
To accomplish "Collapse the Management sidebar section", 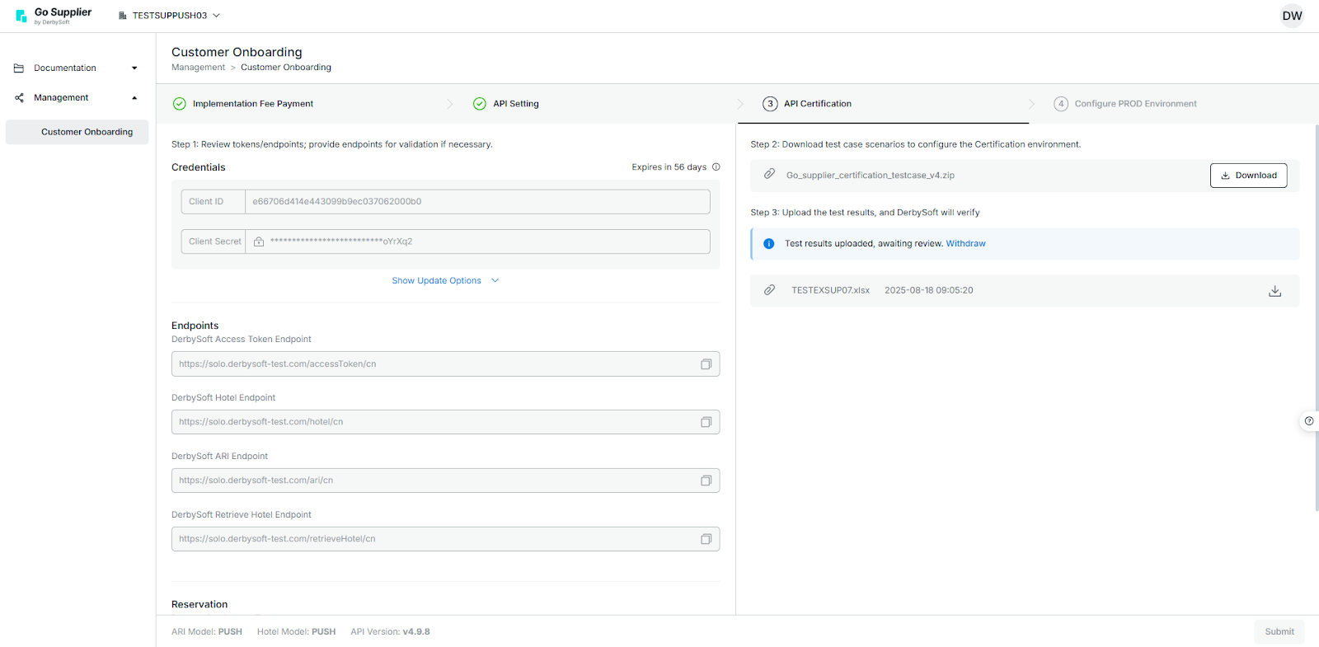I will click(x=77, y=98).
